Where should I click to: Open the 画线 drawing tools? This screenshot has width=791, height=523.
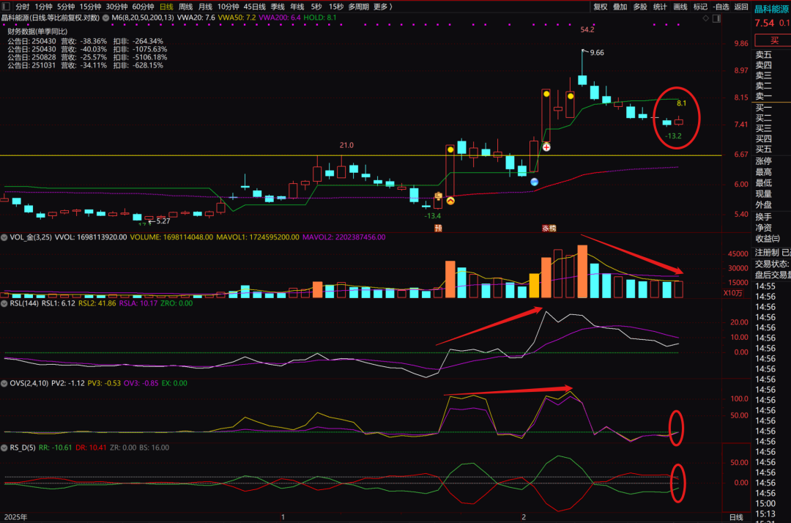pyautogui.click(x=680, y=7)
